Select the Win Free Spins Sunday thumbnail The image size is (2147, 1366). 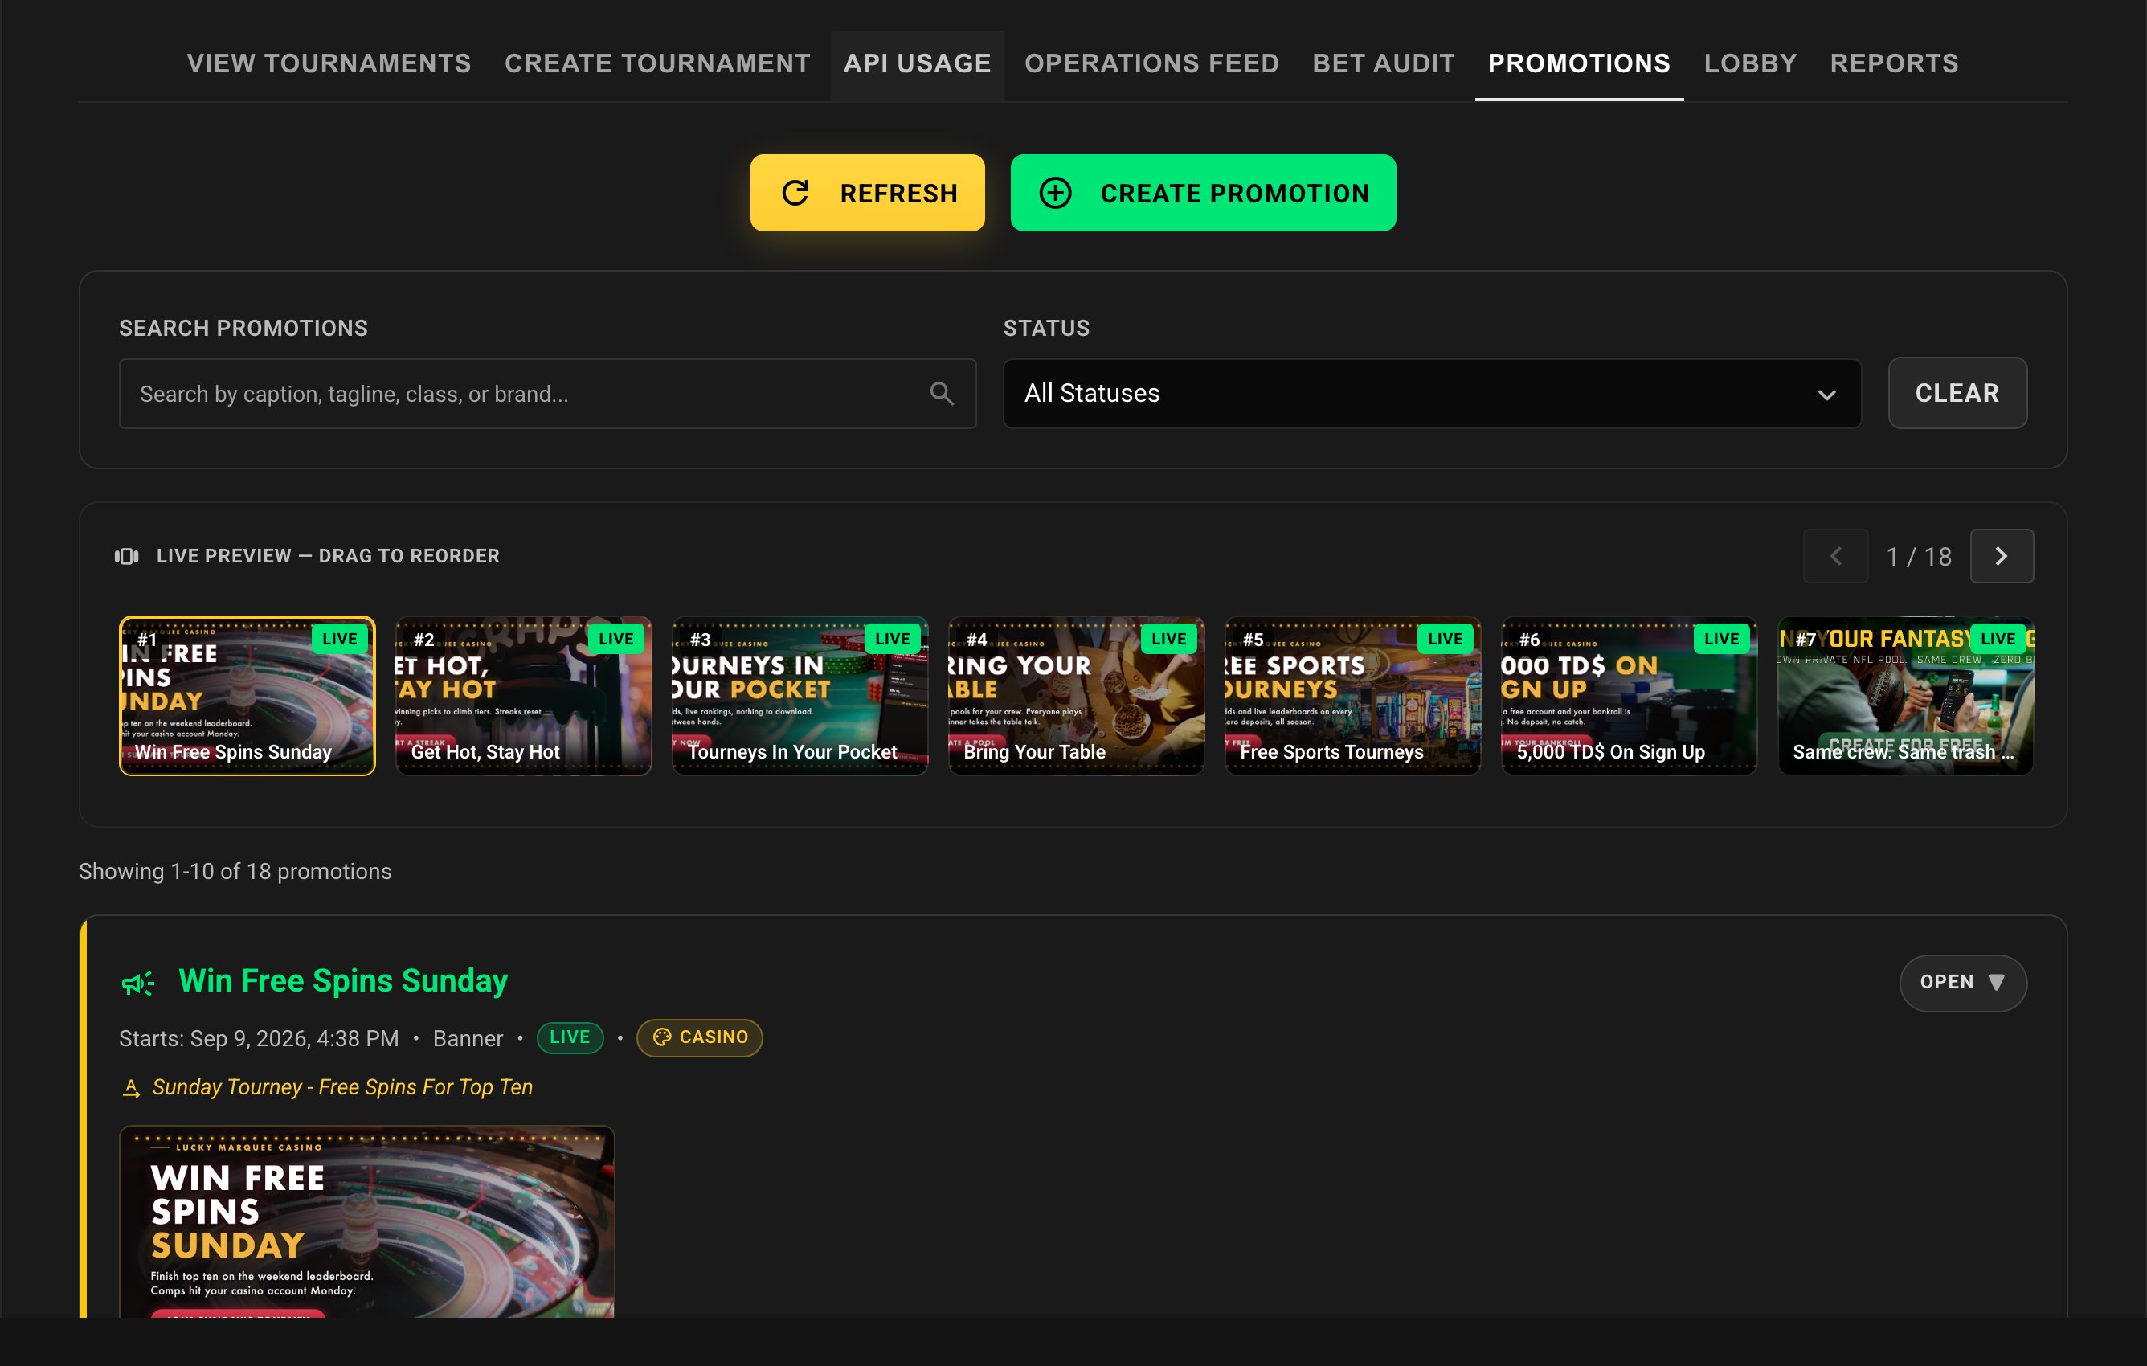click(247, 696)
